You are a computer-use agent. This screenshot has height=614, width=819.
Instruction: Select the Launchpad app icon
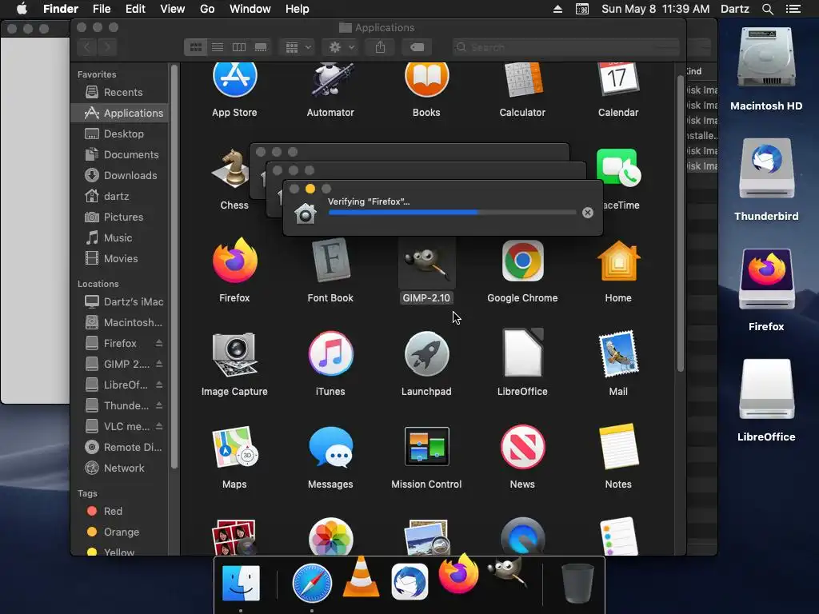426,354
